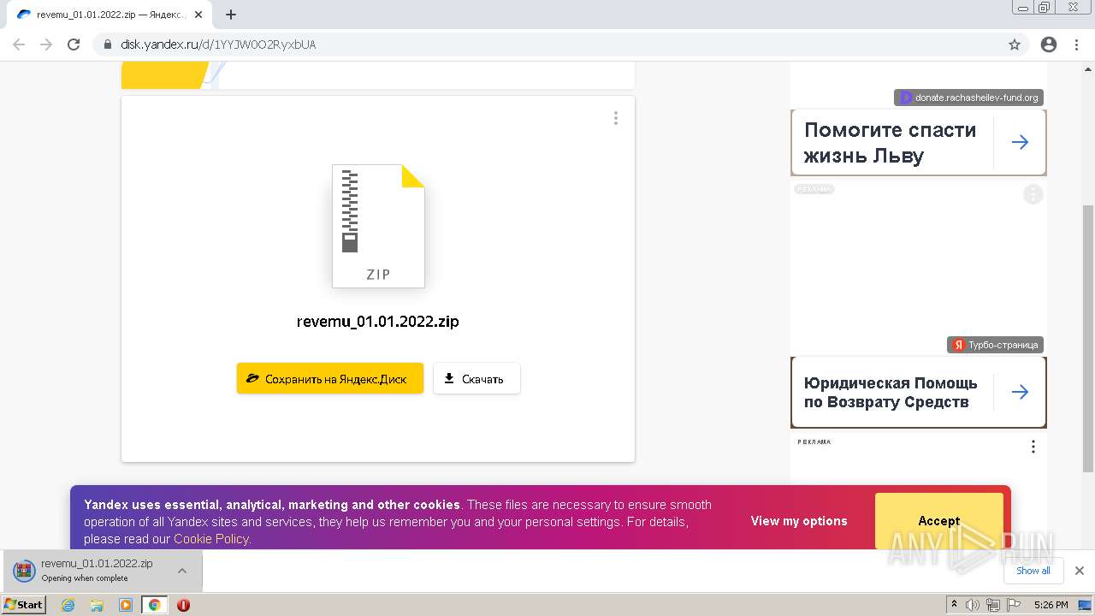The width and height of the screenshot is (1095, 616).
Task: Click the page vertical scrollbar
Action: tap(1088, 338)
